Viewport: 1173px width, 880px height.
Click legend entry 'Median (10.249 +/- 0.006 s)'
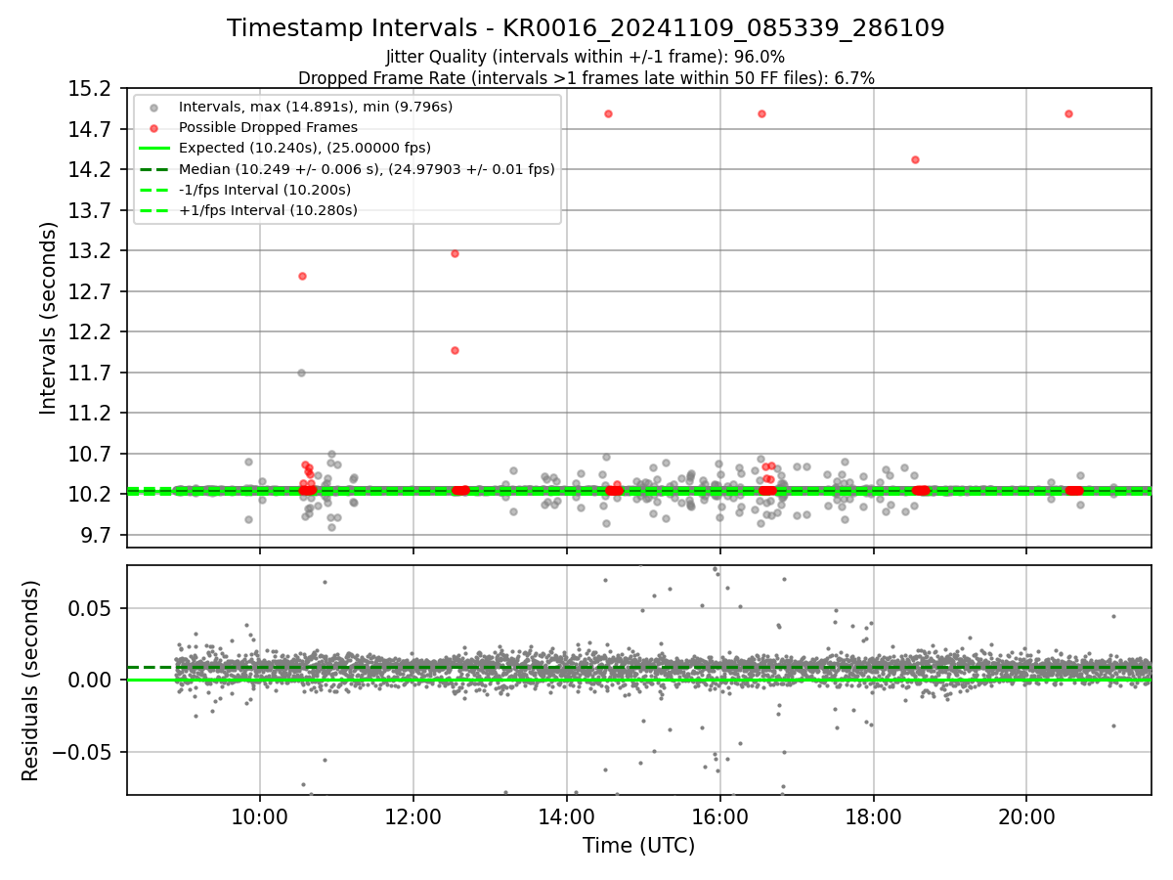click(x=367, y=169)
